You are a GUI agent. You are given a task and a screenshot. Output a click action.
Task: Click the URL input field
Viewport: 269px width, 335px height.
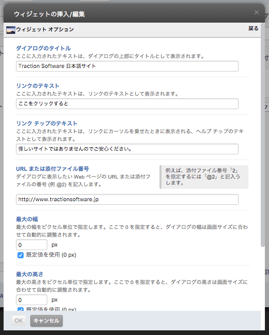[127, 199]
